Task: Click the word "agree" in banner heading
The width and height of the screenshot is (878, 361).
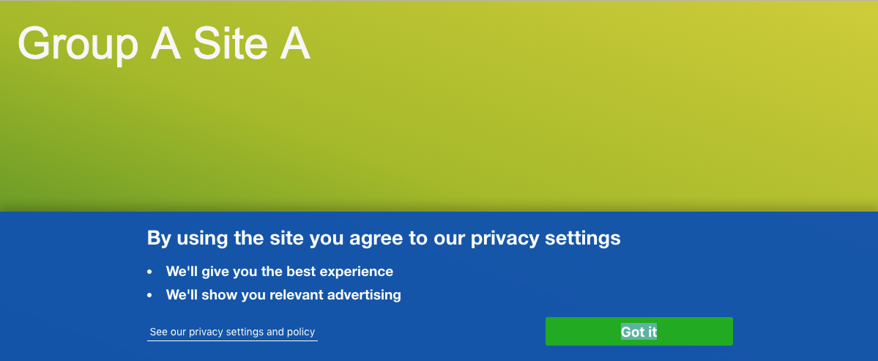Action: point(376,239)
